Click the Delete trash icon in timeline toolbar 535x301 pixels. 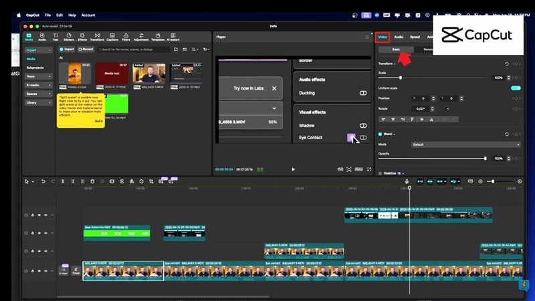tap(92, 181)
